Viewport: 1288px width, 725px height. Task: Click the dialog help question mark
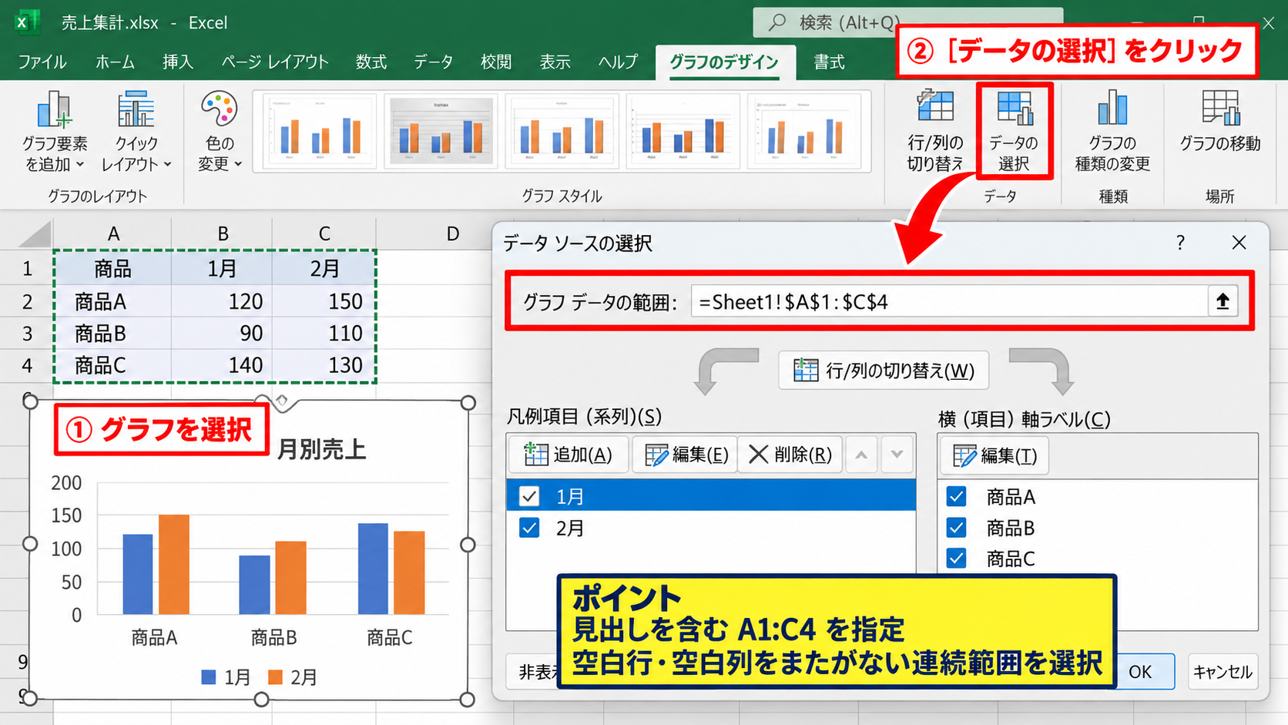[x=1180, y=243]
